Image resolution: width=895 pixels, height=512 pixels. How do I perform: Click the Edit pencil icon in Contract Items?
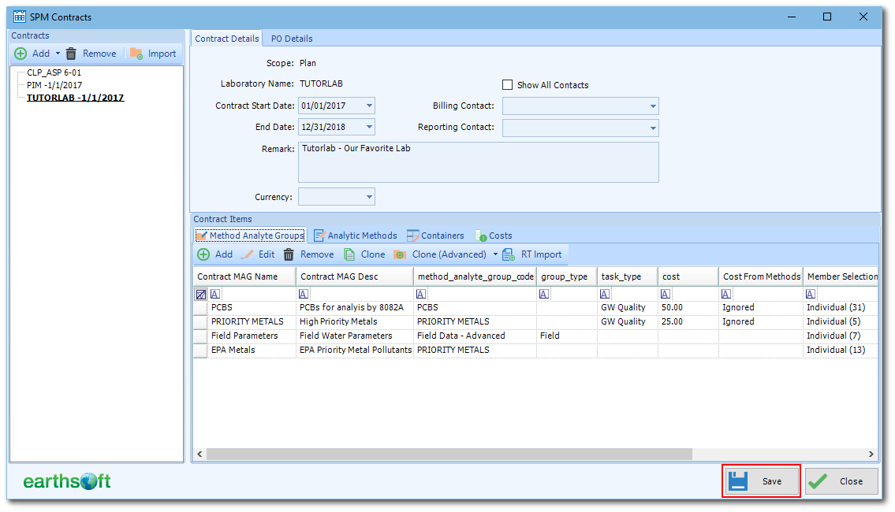coord(248,254)
